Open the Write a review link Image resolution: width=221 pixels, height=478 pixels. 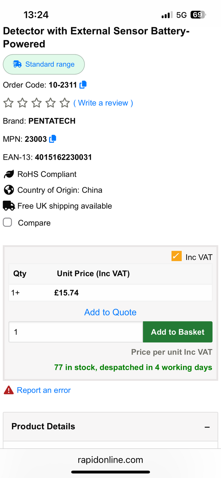[103, 103]
